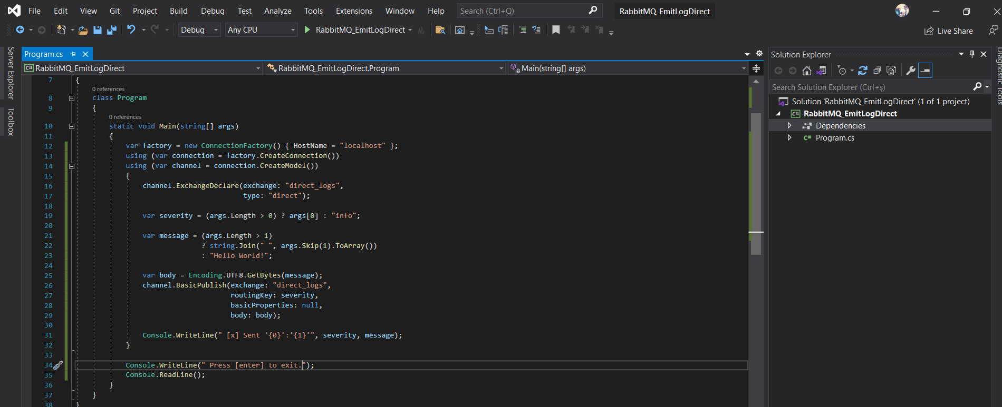Screen dimensions: 1002x407
Task: Click the Sync with Active Document icon
Action: (863, 71)
